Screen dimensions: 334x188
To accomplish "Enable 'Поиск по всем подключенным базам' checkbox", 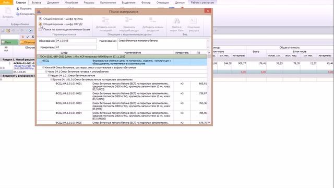I will [x=40, y=29].
